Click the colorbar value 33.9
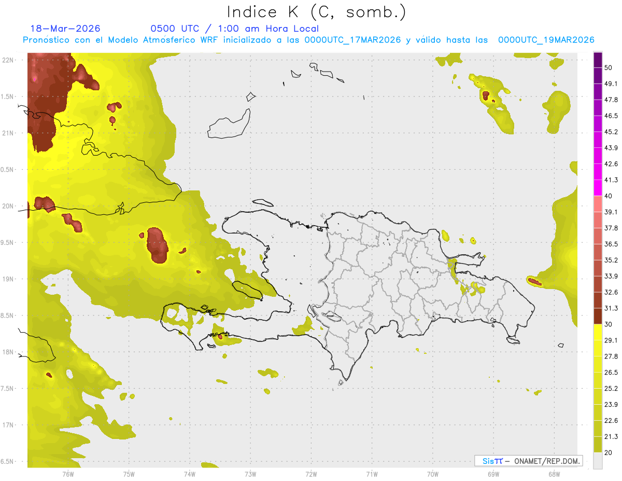Image resolution: width=622 pixels, height=481 pixels. click(x=611, y=276)
